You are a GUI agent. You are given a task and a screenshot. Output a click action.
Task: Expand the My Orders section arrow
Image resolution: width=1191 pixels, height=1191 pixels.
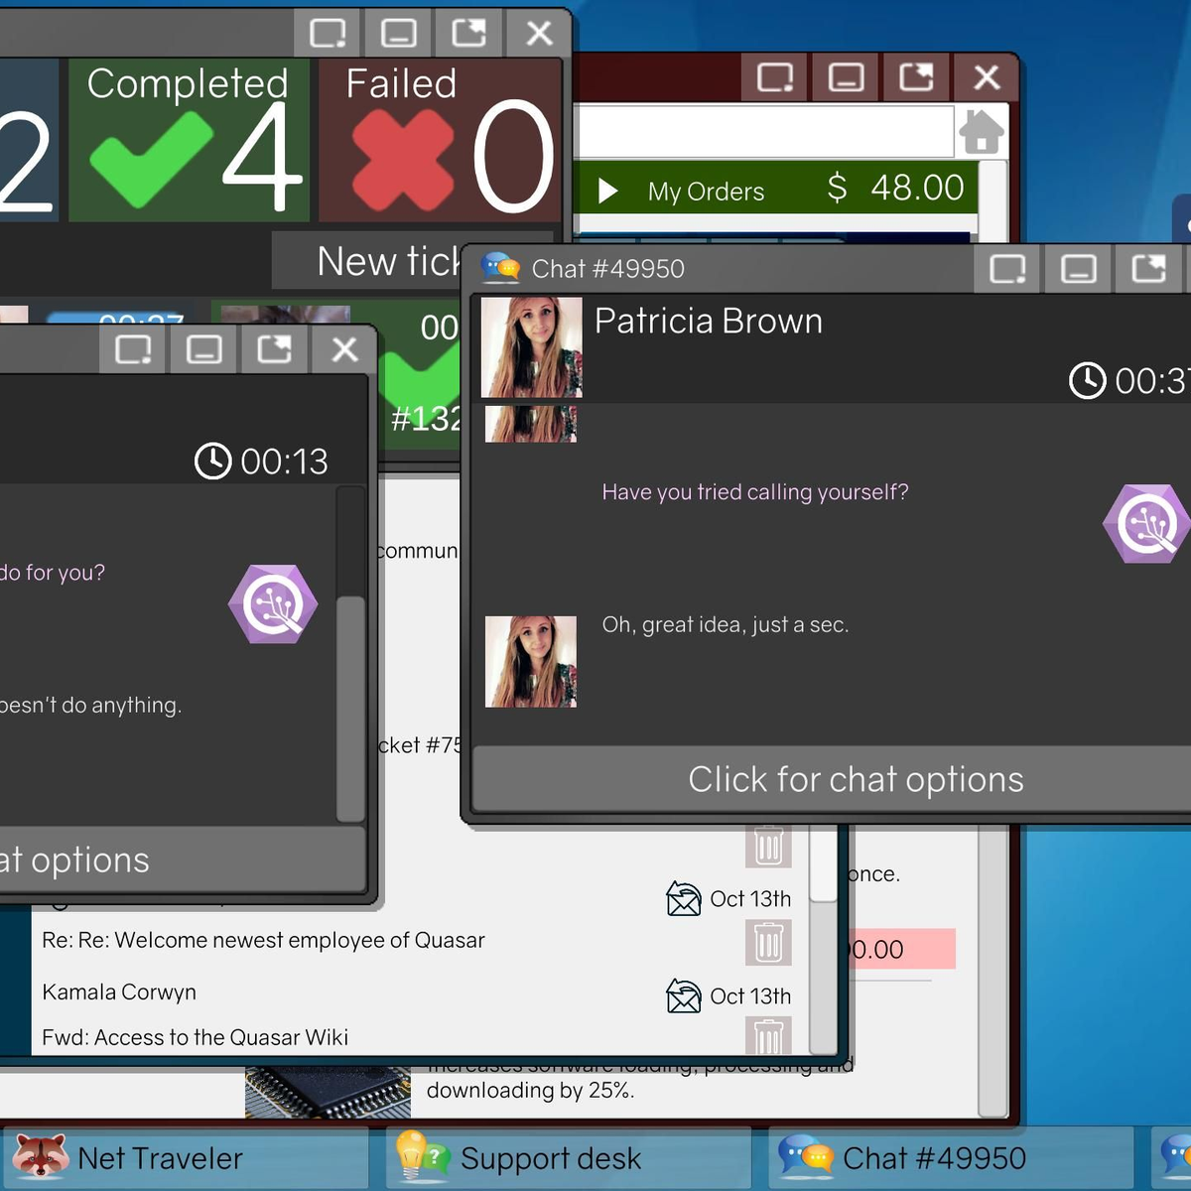(x=607, y=191)
